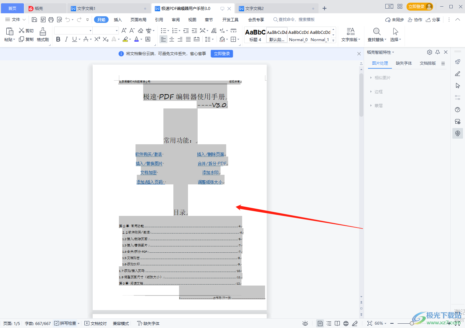Toggle justify alignment
The width and height of the screenshot is (465, 328).
pos(188,39)
